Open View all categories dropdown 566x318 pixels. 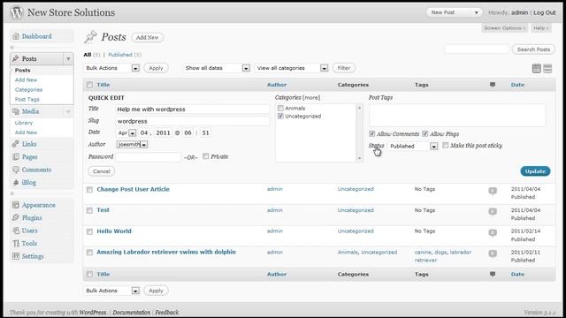(x=292, y=68)
